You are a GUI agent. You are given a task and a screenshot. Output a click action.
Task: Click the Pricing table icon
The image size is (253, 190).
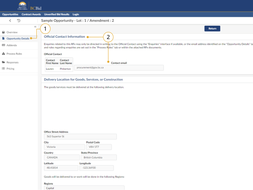(x=3, y=68)
